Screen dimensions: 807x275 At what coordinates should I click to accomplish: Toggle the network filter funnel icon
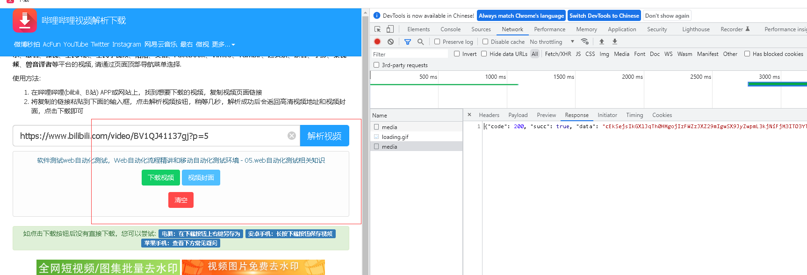coord(408,41)
